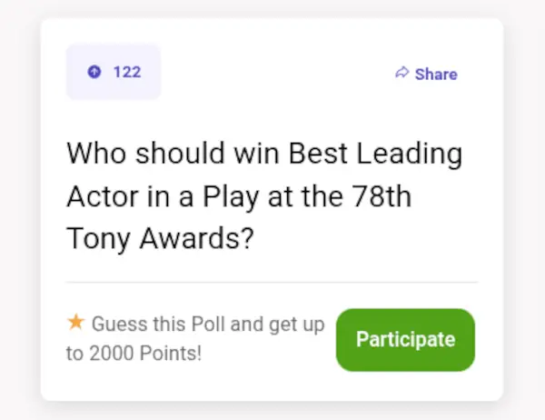The image size is (545, 420).
Task: Click the 122 upvote count
Action: [127, 72]
